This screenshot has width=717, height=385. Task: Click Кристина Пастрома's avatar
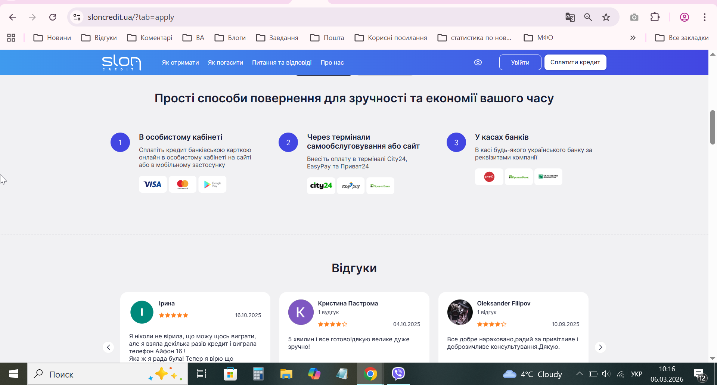click(301, 312)
